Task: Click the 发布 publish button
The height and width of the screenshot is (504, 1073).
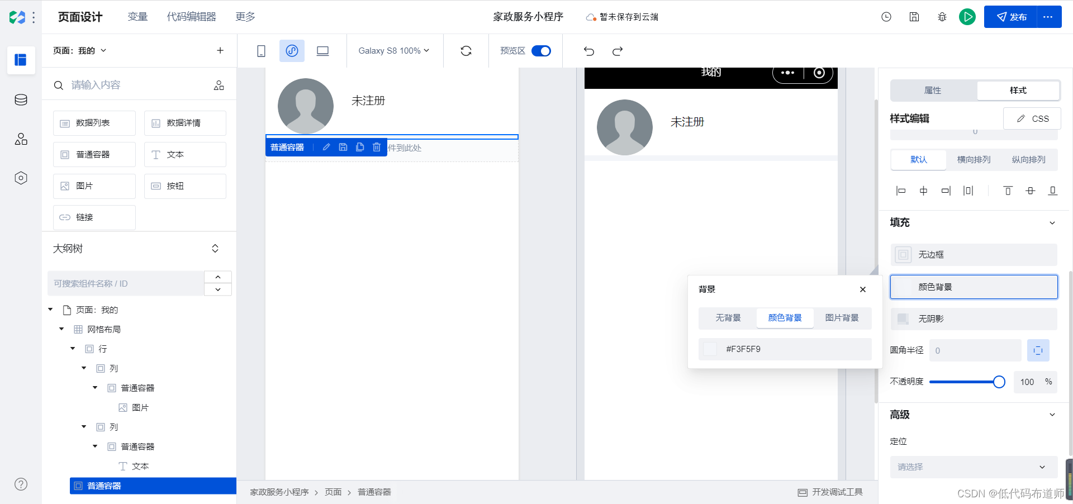Action: point(1011,17)
